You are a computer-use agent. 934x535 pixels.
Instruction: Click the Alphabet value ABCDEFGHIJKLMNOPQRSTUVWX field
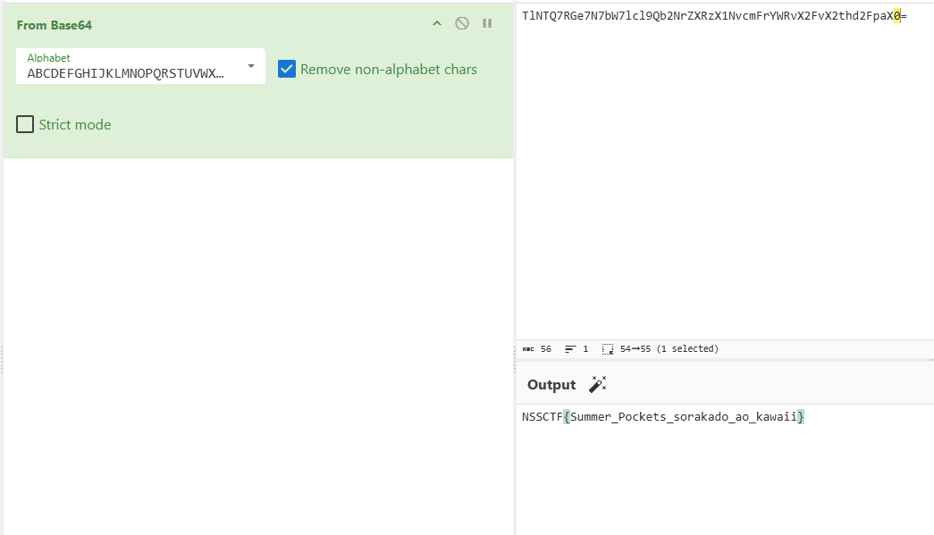click(x=125, y=73)
